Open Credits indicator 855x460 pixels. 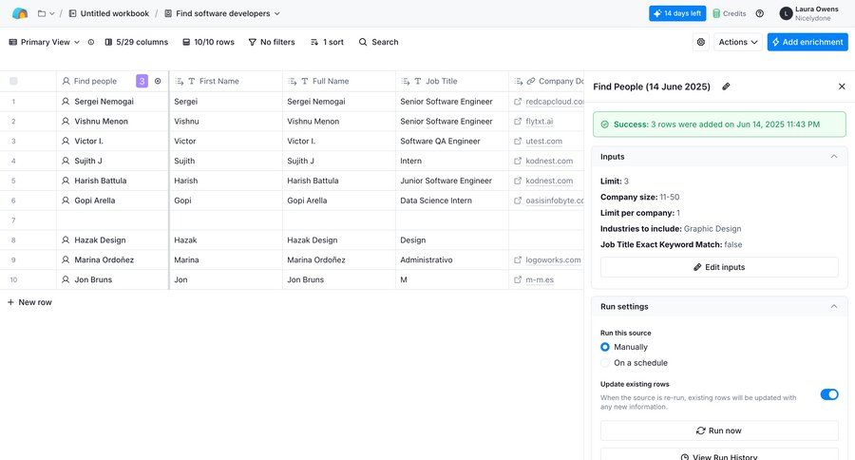point(729,13)
